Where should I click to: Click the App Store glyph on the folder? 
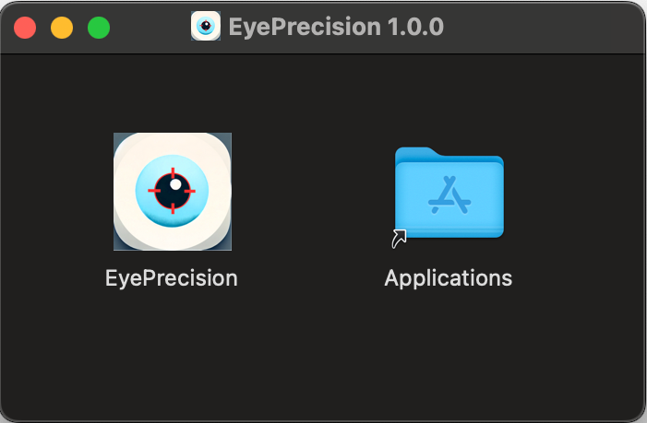point(449,194)
